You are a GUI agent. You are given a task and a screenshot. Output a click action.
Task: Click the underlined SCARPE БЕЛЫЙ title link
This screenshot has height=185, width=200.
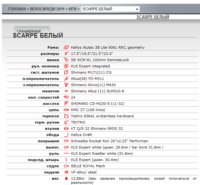pyautogui.click(x=152, y=17)
